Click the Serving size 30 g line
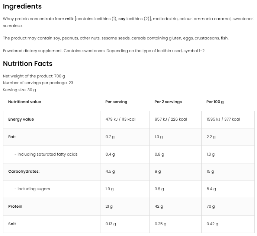The height and width of the screenshot is (236, 257). (19, 90)
